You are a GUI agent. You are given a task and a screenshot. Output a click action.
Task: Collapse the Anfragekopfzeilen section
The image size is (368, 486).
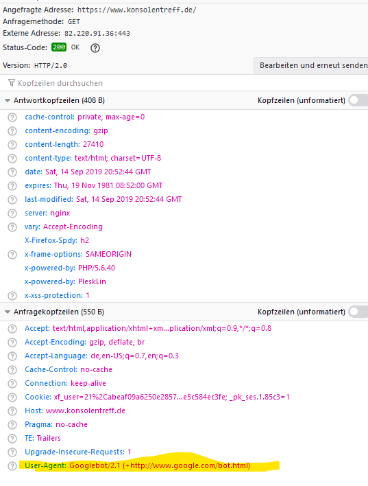[8, 312]
